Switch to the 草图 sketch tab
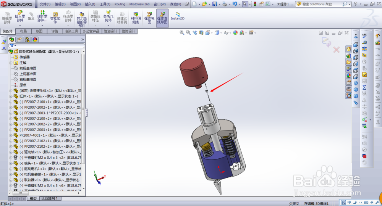This screenshot has height=206, width=382. tap(39, 31)
